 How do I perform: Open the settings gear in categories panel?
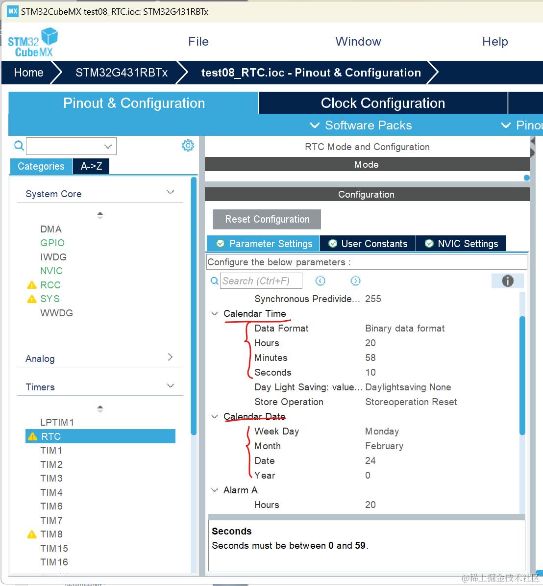188,145
